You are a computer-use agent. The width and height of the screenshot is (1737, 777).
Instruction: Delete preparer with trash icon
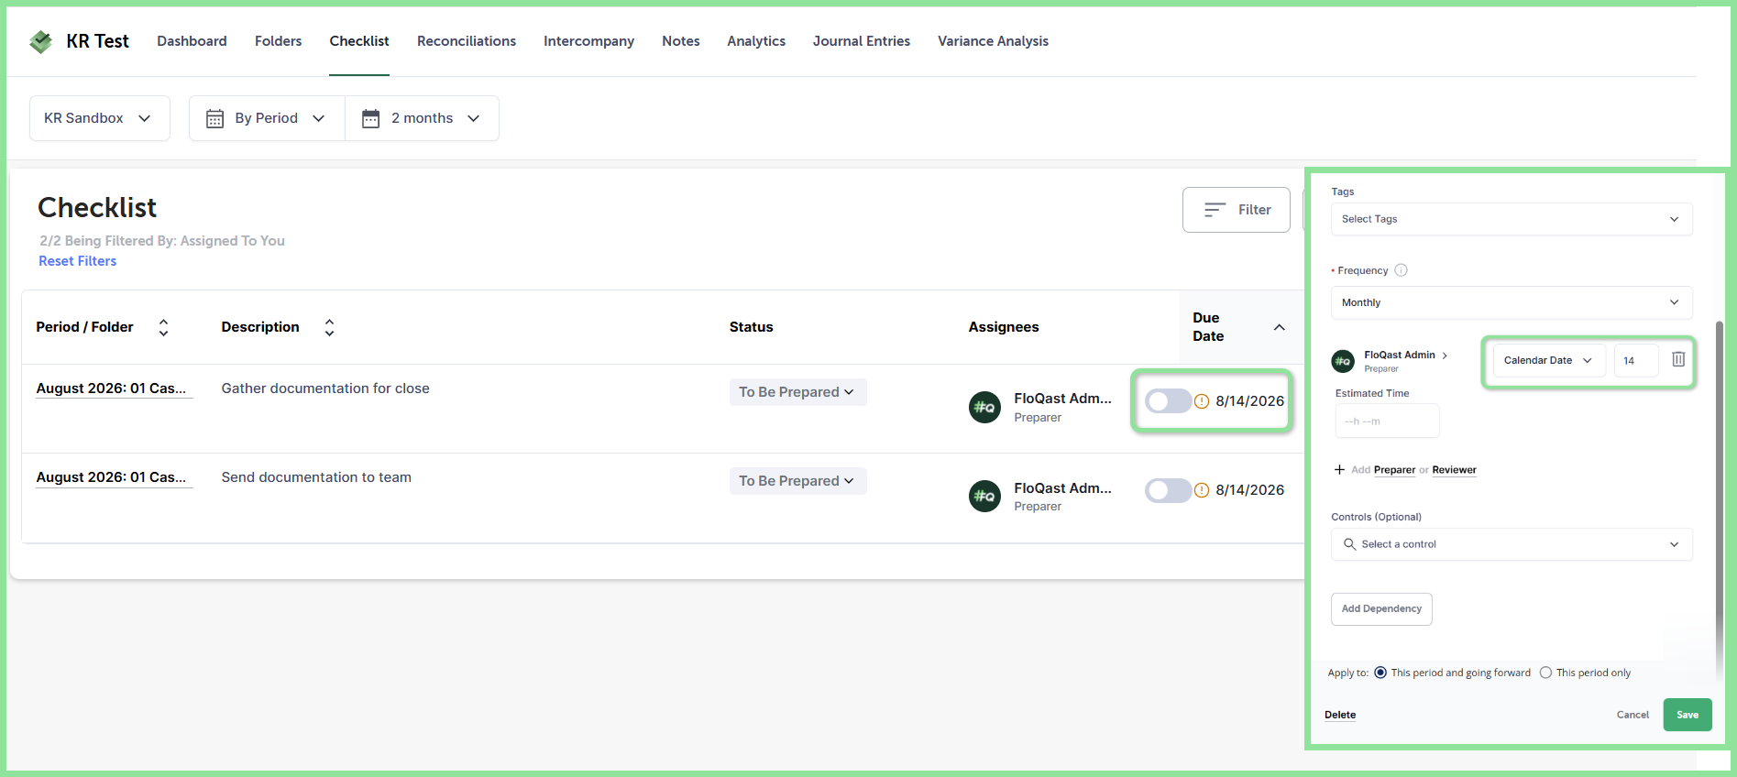(x=1678, y=359)
